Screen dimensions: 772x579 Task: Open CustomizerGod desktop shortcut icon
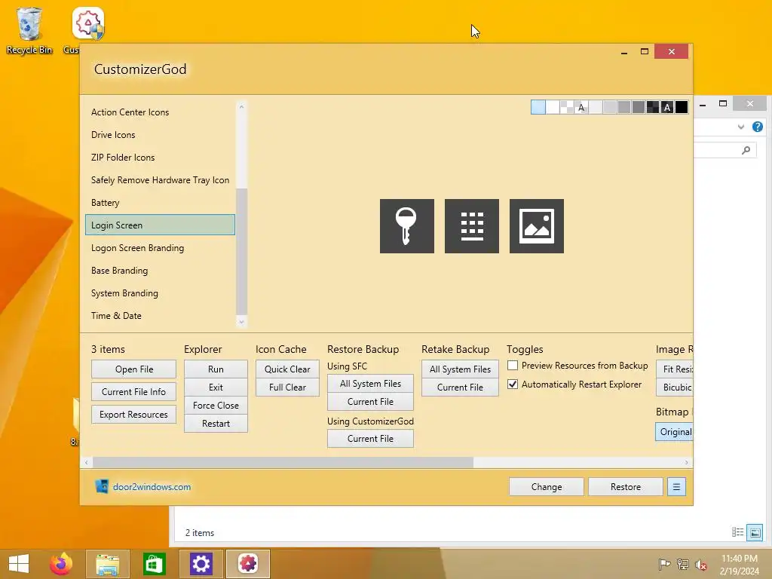(x=87, y=23)
